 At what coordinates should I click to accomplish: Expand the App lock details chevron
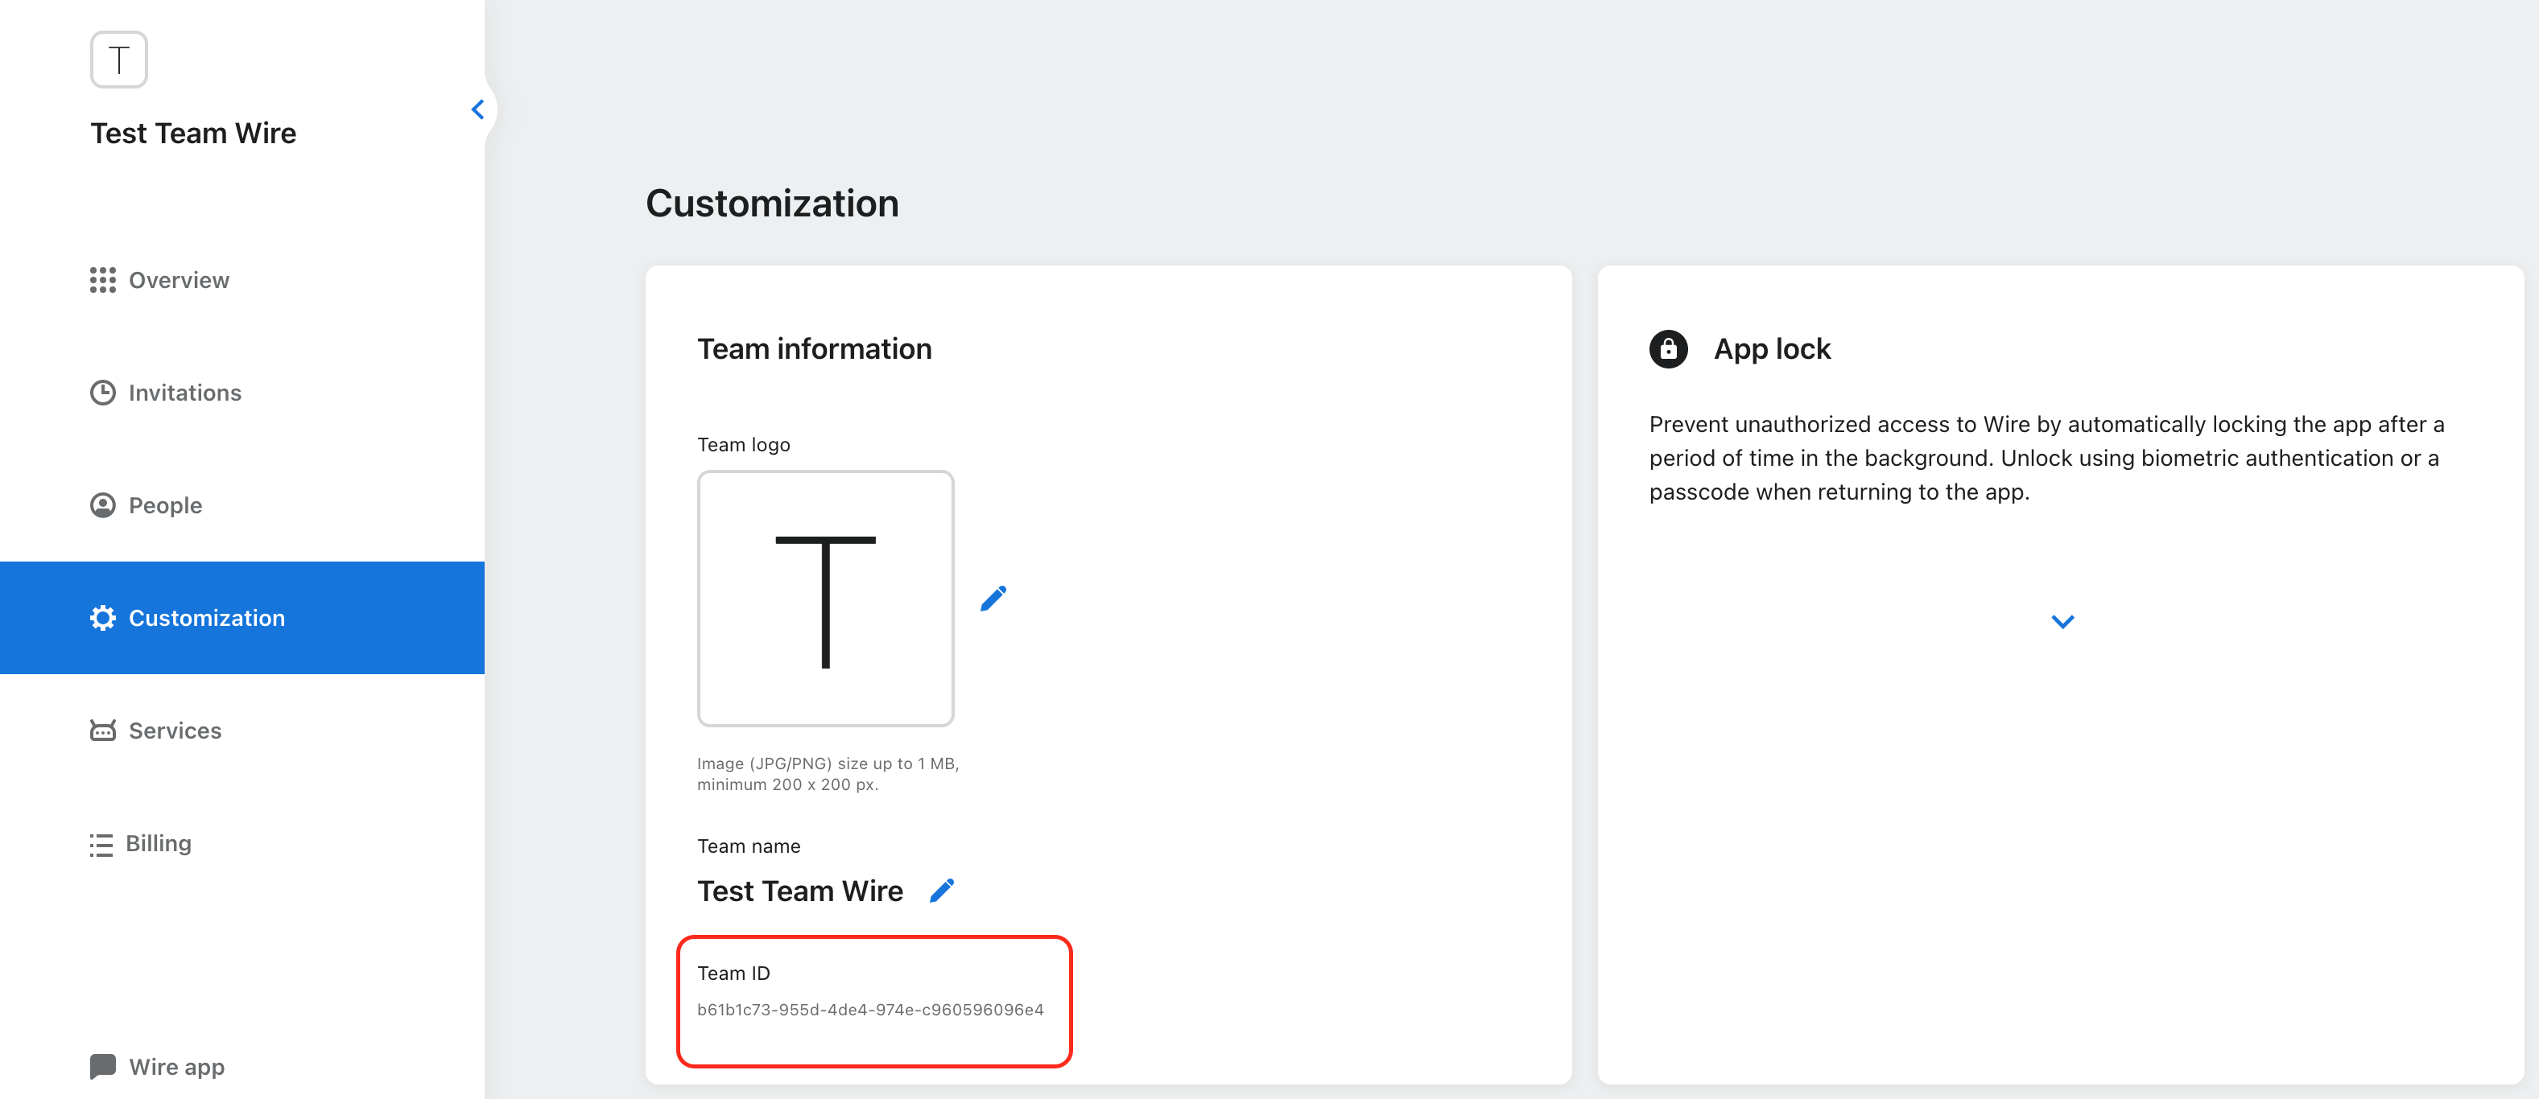2062,620
